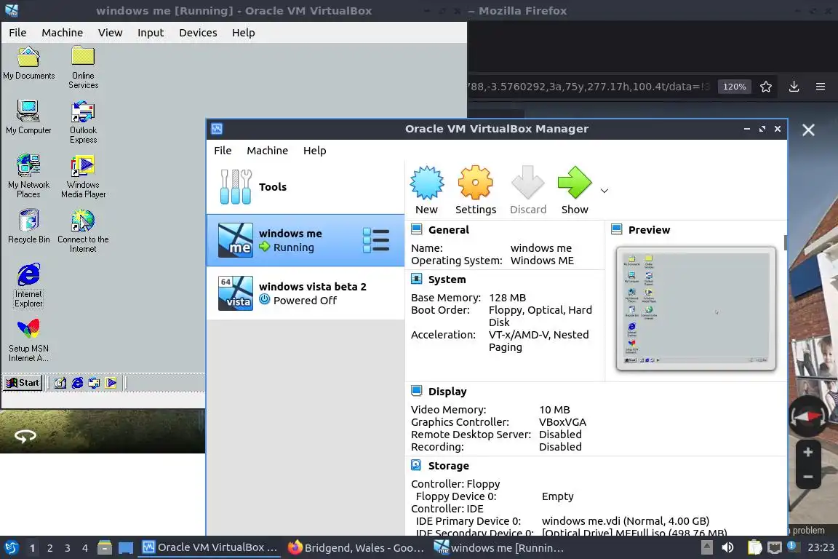The width and height of the screenshot is (838, 559).
Task: Switch to the windows me taskbar window button
Action: coord(498,548)
